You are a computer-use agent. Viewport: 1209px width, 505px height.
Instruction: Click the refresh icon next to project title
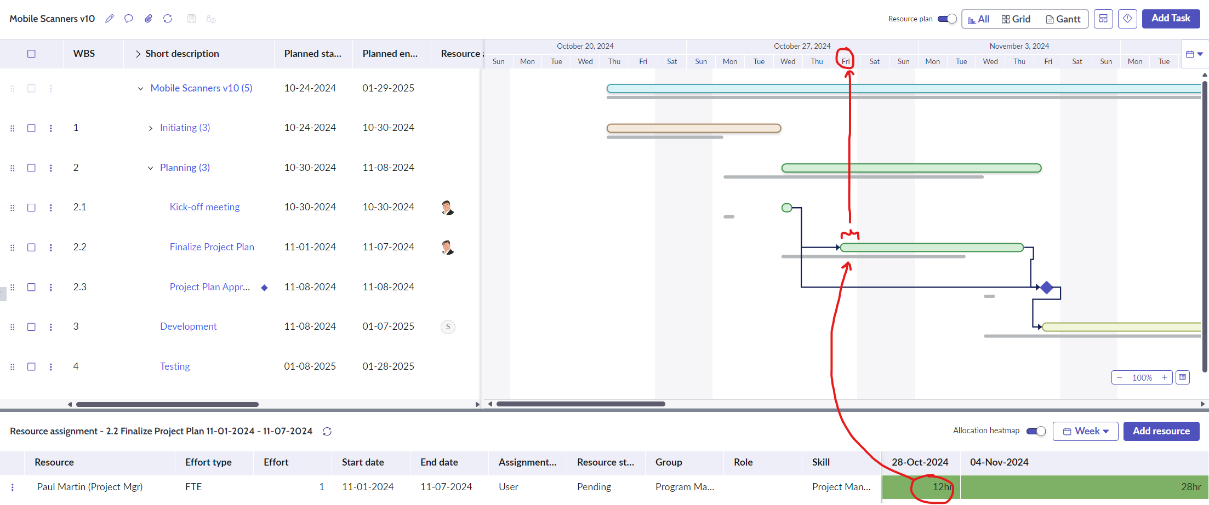[168, 19]
